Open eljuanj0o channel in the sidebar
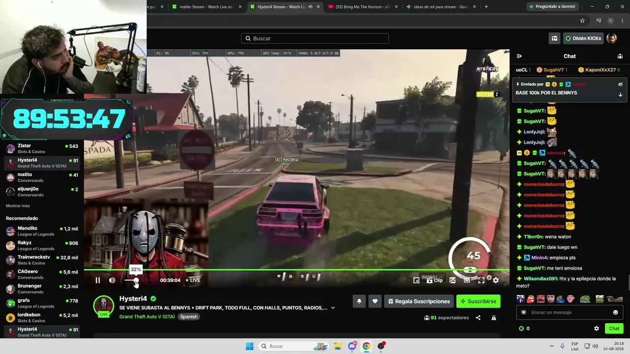 [42, 192]
